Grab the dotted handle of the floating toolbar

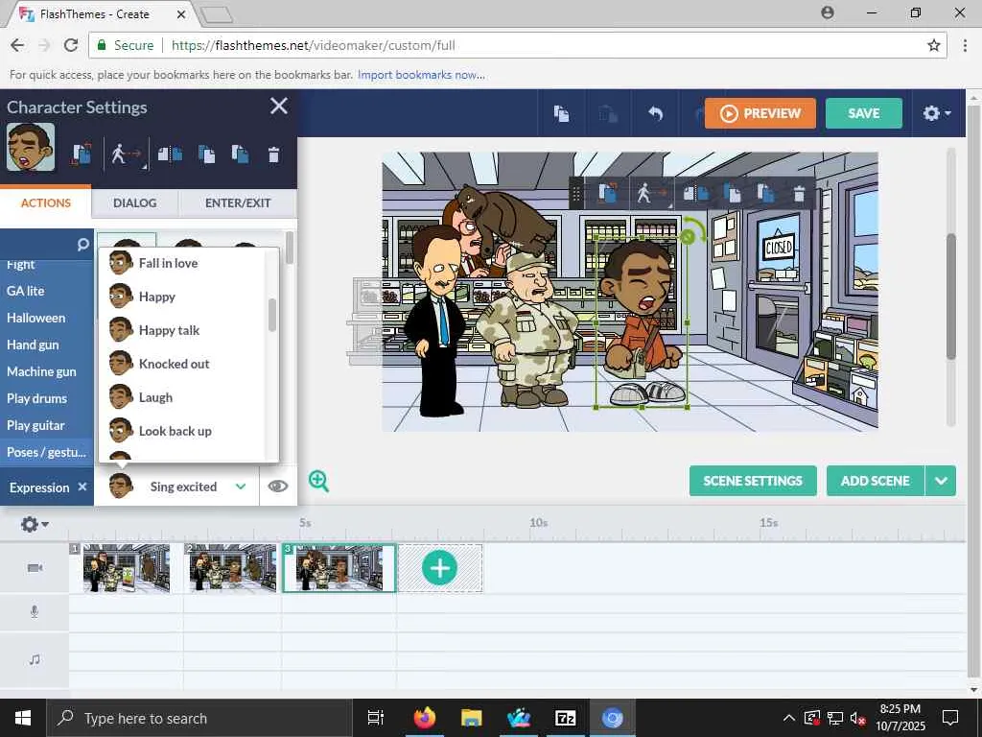(x=576, y=193)
